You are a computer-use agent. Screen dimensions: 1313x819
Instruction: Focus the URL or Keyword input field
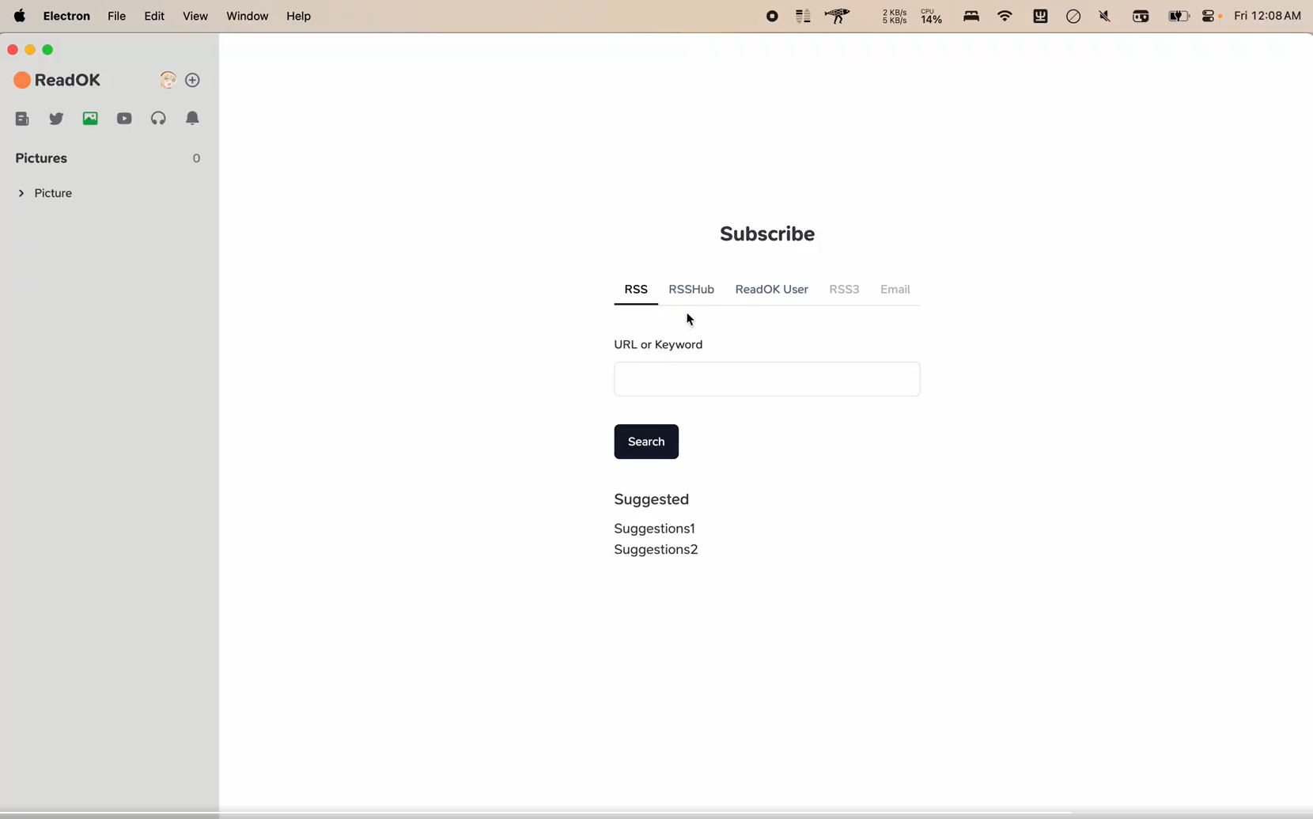(766, 379)
